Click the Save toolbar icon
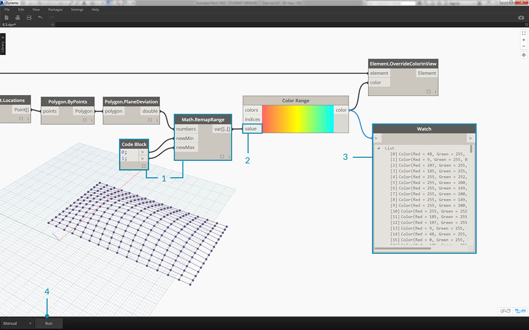The width and height of the screenshot is (529, 330). coord(29,18)
